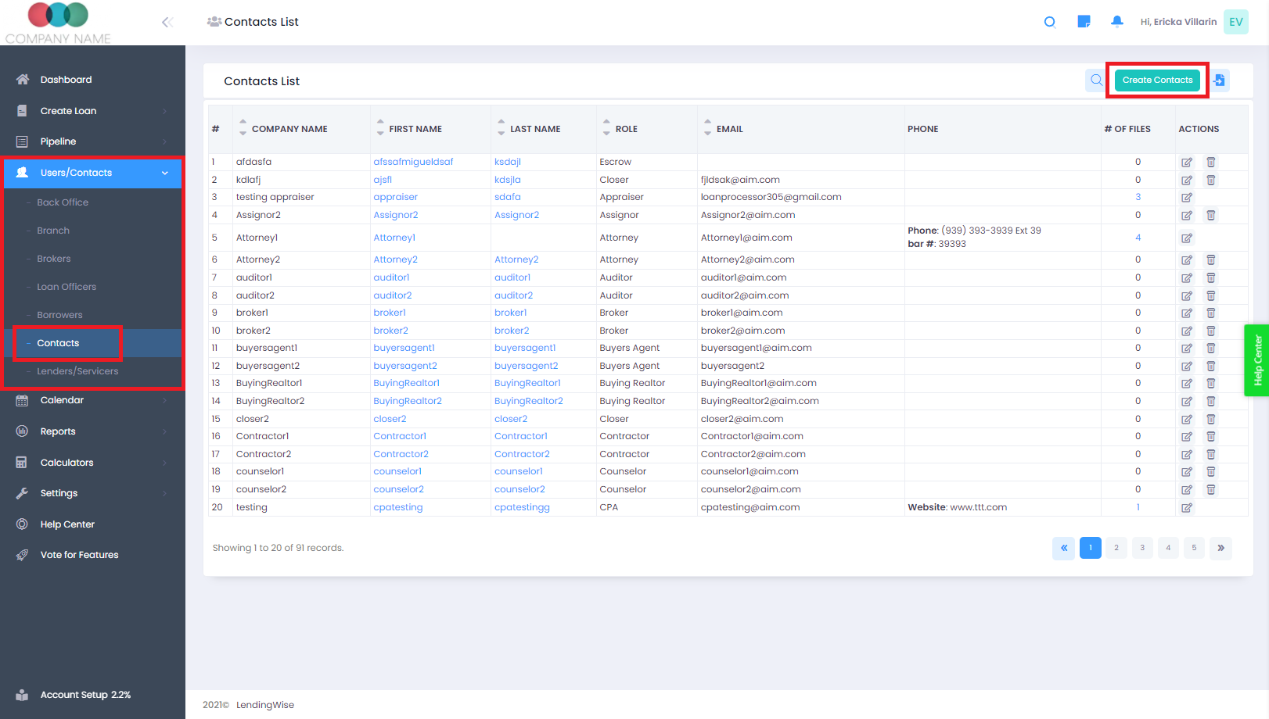This screenshot has height=719, width=1269.
Task: Click the import contacts icon beside Create Contacts
Action: (x=1220, y=80)
